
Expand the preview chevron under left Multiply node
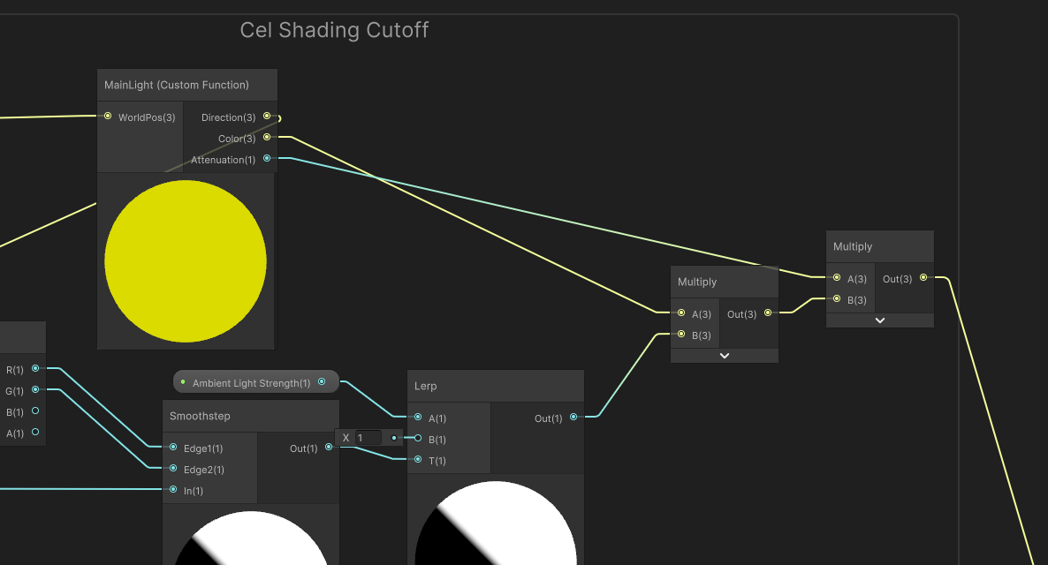pyautogui.click(x=724, y=355)
